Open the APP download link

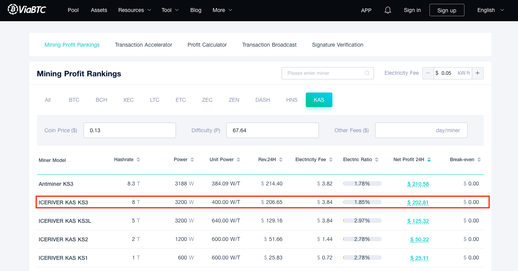point(366,10)
